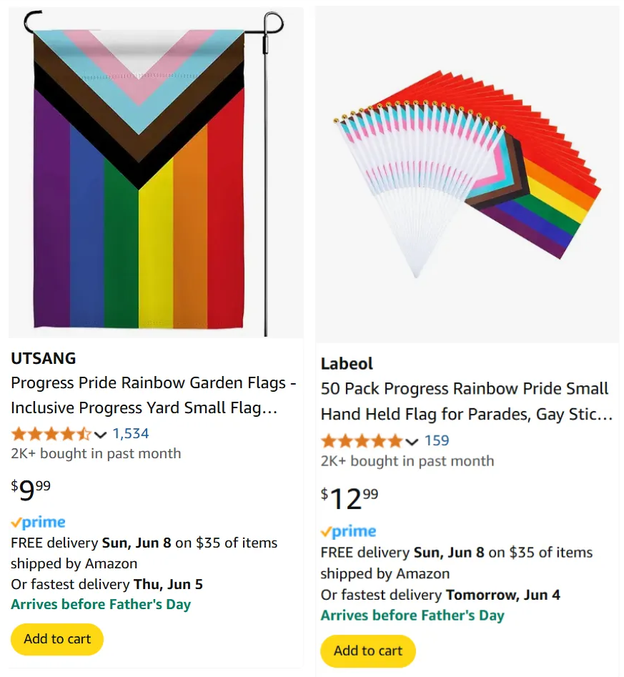Add the UTSANG garden flag to cart
Image resolution: width=624 pixels, height=677 pixels.
point(57,639)
